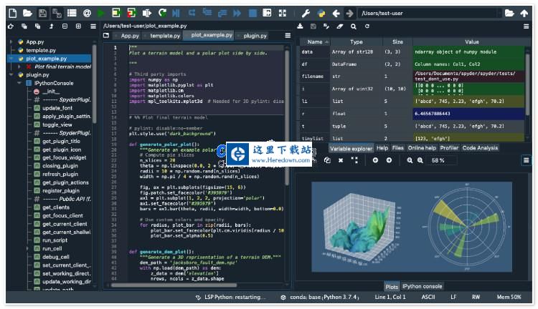Click the eraser Remove all variables icon

[x=340, y=26]
